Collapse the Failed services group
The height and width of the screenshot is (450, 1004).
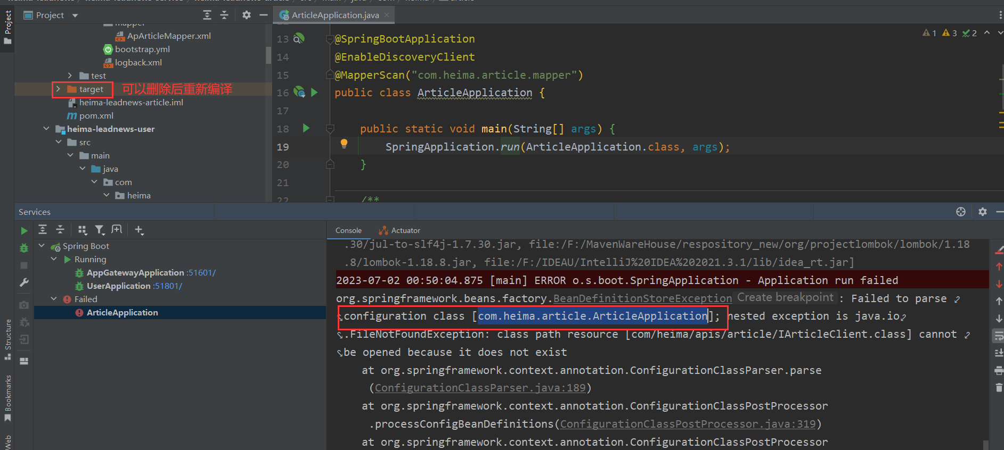click(x=54, y=299)
